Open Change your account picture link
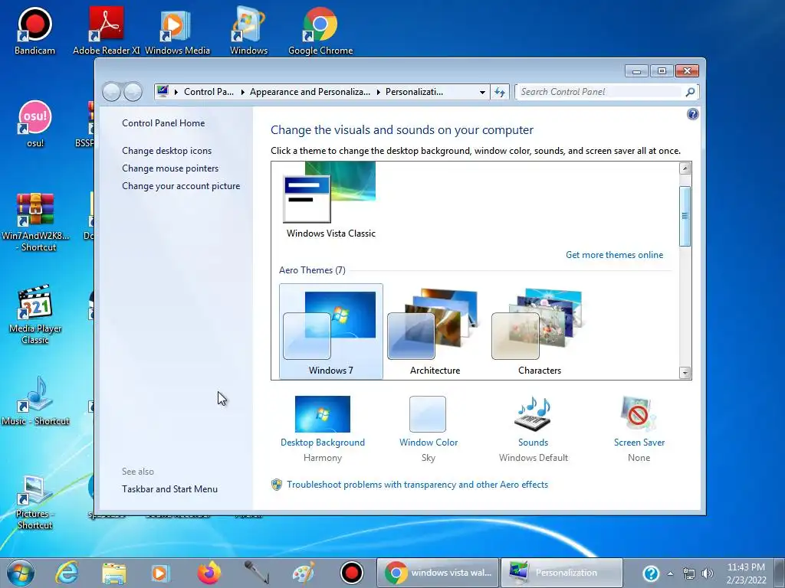785x588 pixels. point(181,186)
